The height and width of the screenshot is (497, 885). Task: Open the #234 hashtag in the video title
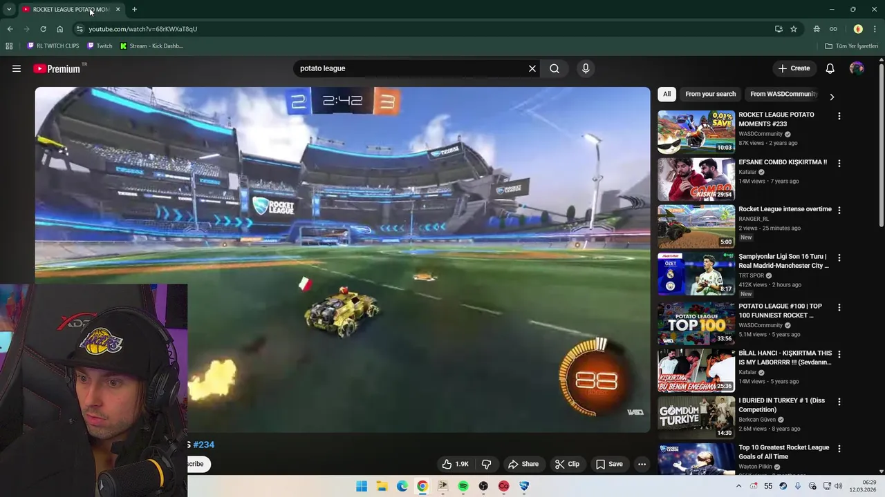(204, 445)
